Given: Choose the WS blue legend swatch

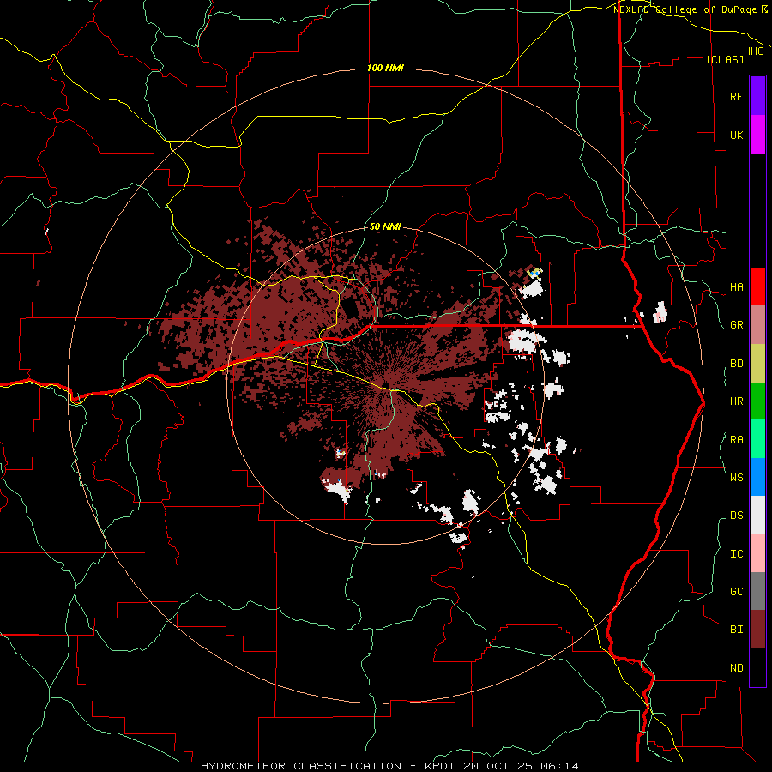Looking at the screenshot, I should 757,477.
